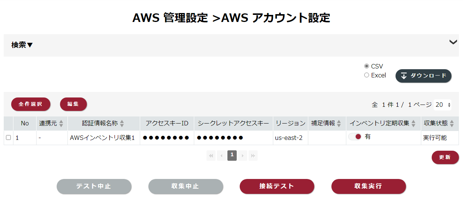Click sort arrows on 連携元 column
463x208 pixels.
61,124
